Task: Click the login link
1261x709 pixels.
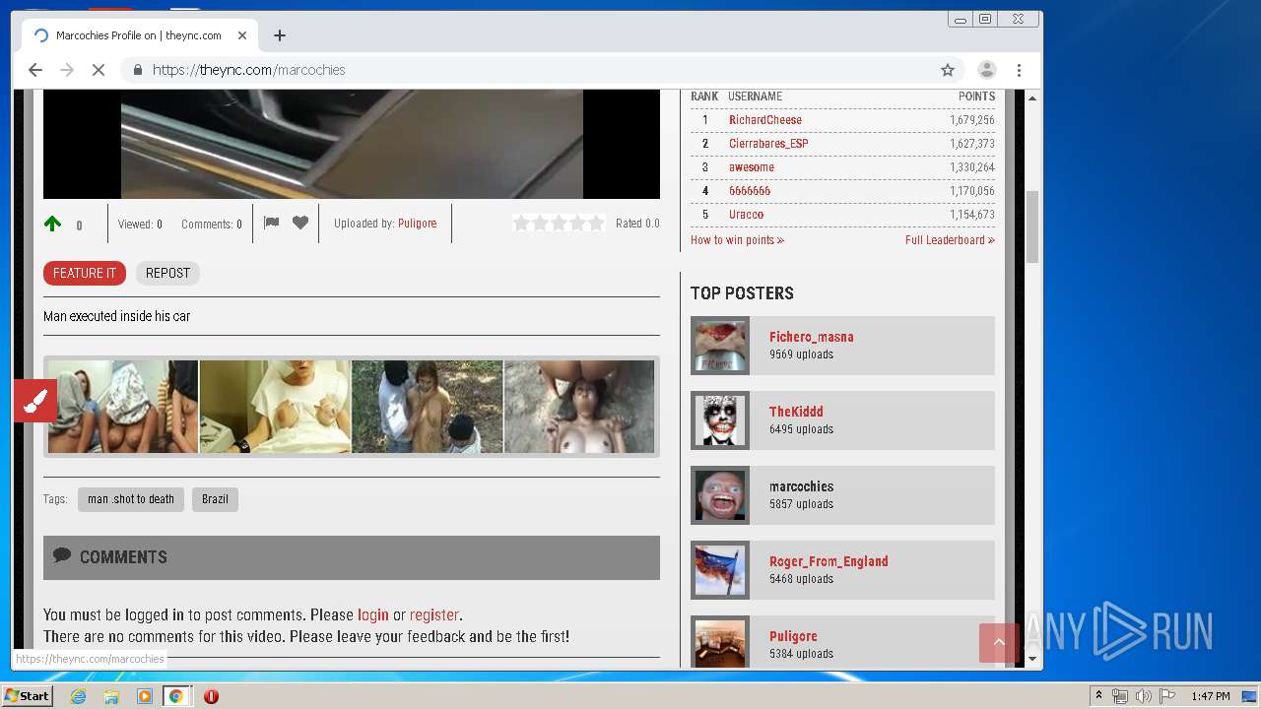Action: click(372, 614)
